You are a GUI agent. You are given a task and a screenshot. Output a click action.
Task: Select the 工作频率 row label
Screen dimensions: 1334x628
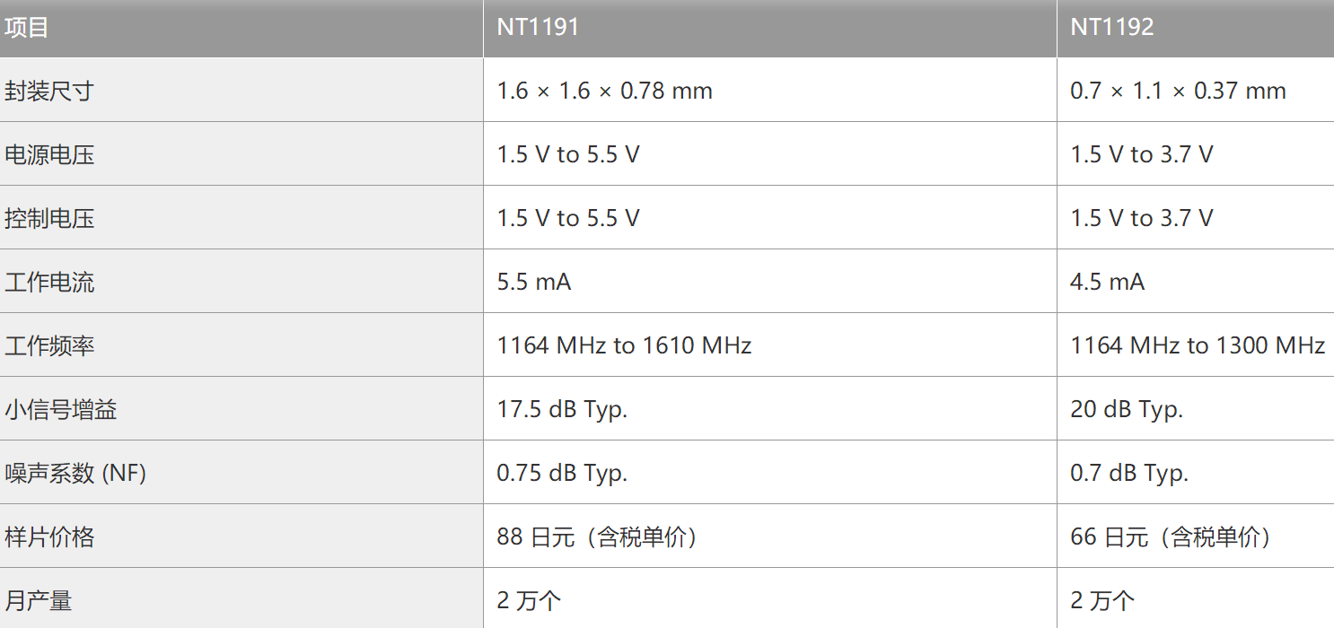coord(49,345)
